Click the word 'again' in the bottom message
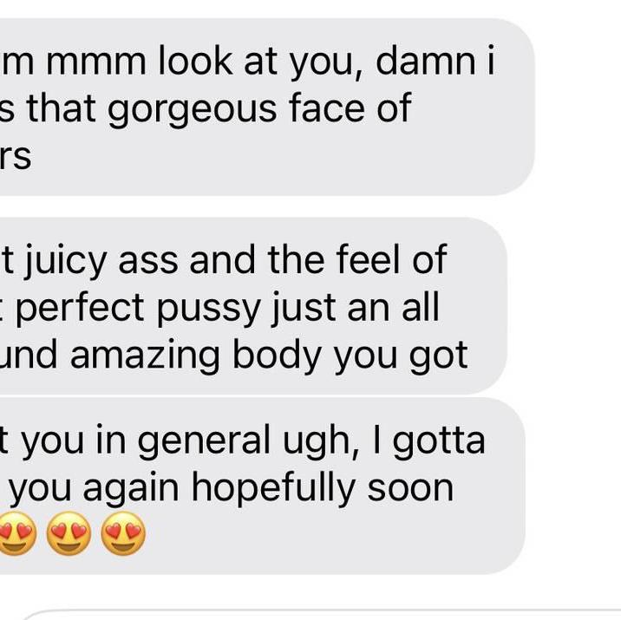 coord(131,490)
